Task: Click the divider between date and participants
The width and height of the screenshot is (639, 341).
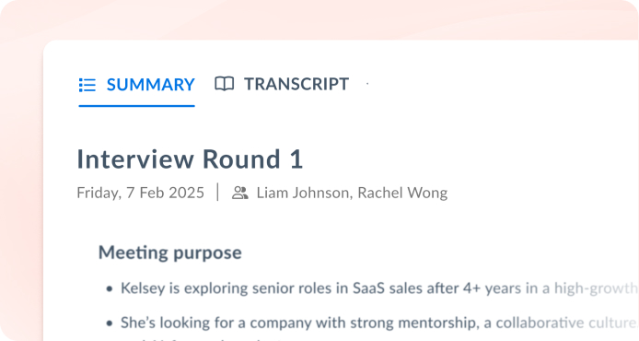Action: coord(217,192)
